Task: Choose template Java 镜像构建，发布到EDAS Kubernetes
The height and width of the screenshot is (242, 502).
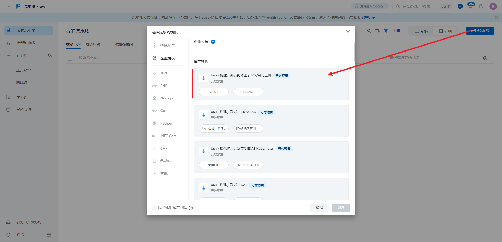Action: (271, 157)
